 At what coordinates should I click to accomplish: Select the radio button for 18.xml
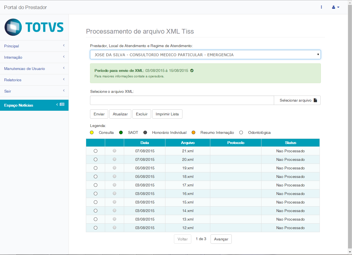pyautogui.click(x=95, y=177)
